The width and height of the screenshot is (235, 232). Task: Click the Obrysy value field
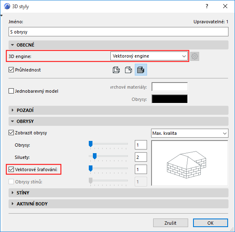[141, 145]
